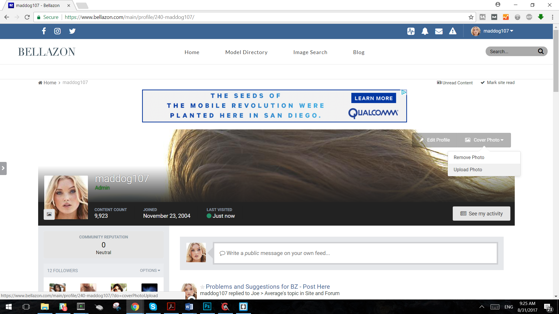The height and width of the screenshot is (314, 559).
Task: Open the Bellazon Facebook page icon
Action: coord(44,31)
